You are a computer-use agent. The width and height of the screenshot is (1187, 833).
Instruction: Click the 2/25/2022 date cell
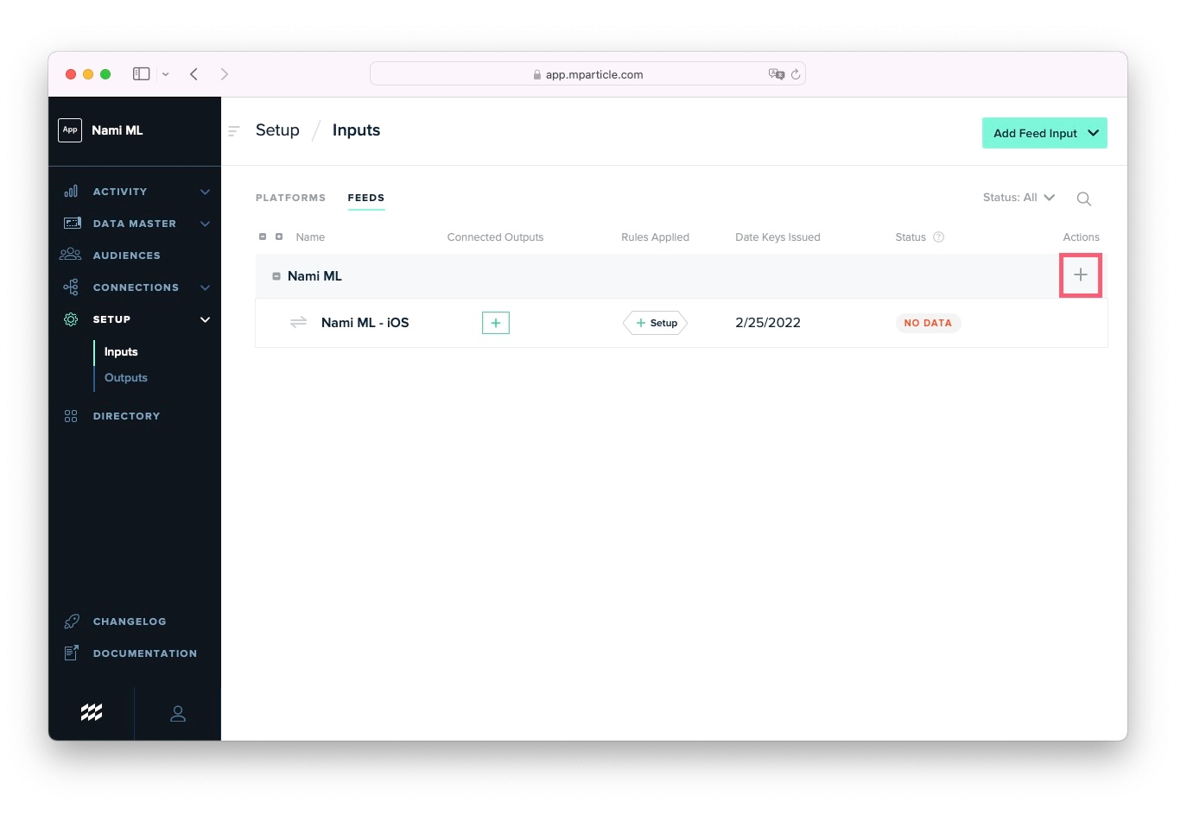pos(768,323)
